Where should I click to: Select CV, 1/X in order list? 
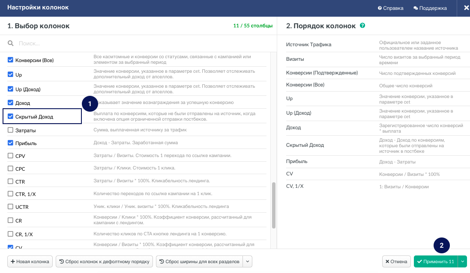[377, 186]
